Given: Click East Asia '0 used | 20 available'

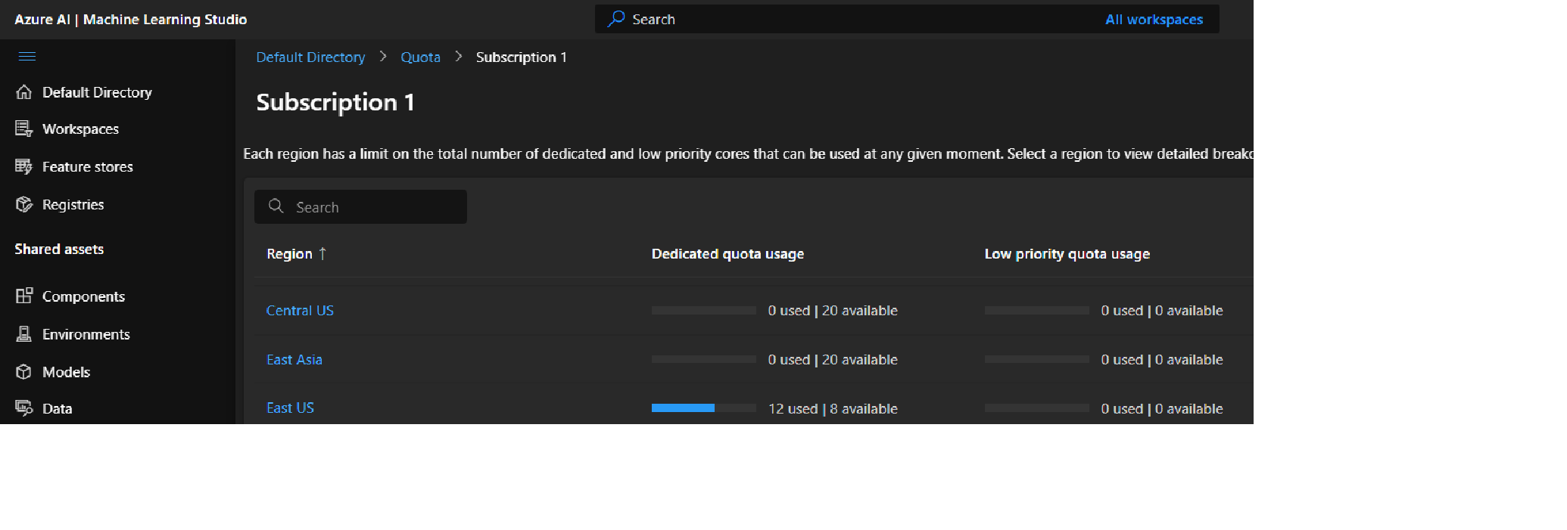Looking at the screenshot, I should click(x=833, y=360).
